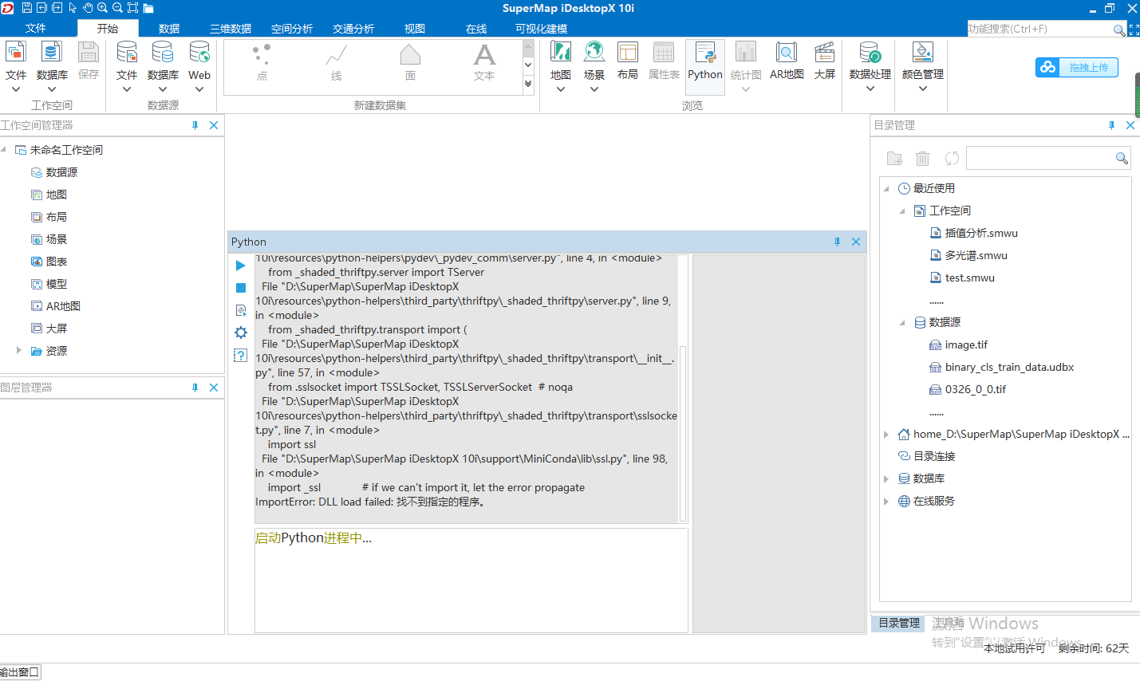Open the 场景 scene globe icon
1140x681 pixels.
[x=594, y=53]
